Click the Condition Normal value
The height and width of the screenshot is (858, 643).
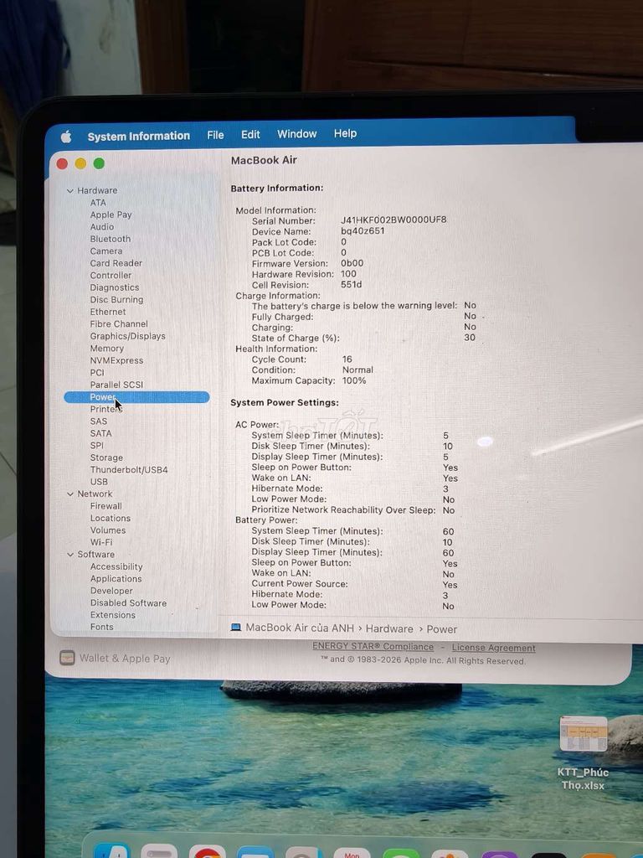358,370
